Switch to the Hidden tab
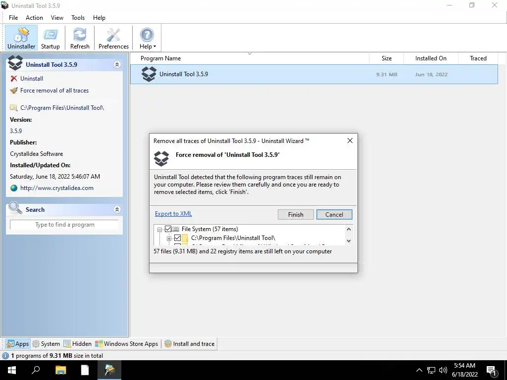 coord(78,344)
